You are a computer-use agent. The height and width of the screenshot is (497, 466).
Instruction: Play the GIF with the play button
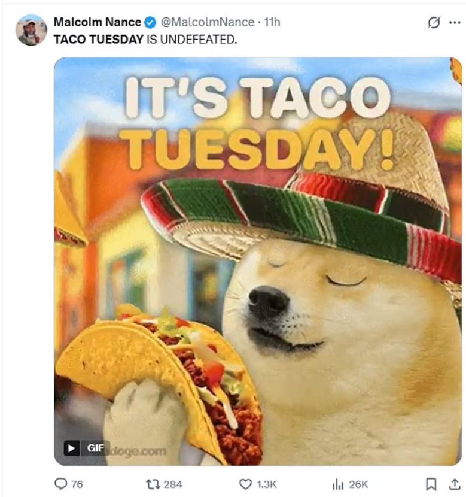[72, 448]
